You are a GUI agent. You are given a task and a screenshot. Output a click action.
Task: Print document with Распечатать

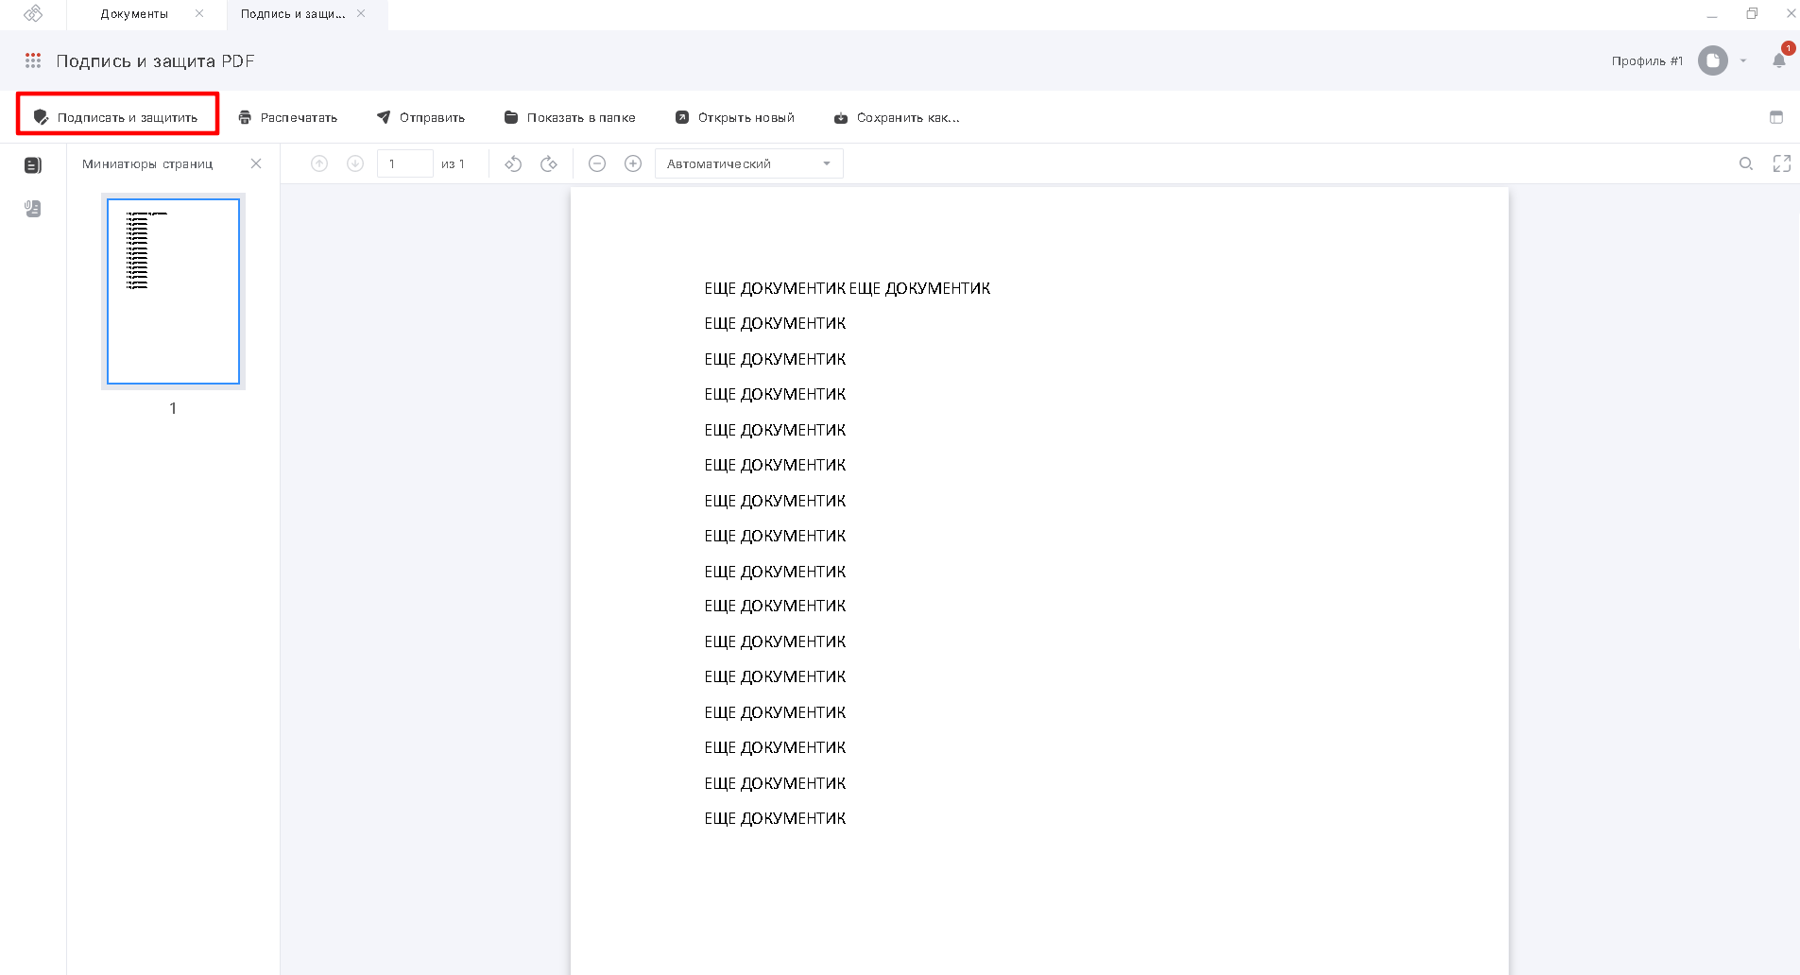tap(287, 117)
